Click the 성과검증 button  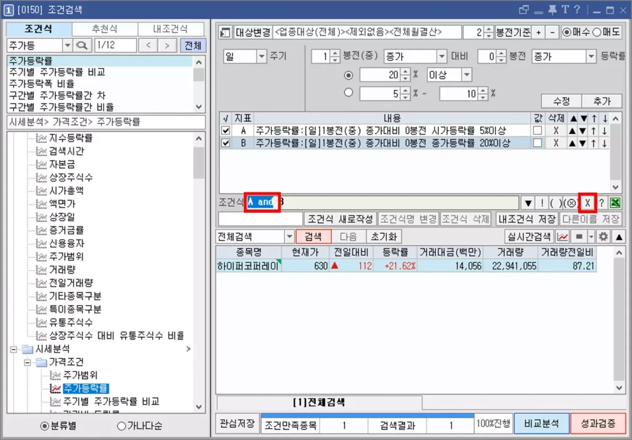598,423
